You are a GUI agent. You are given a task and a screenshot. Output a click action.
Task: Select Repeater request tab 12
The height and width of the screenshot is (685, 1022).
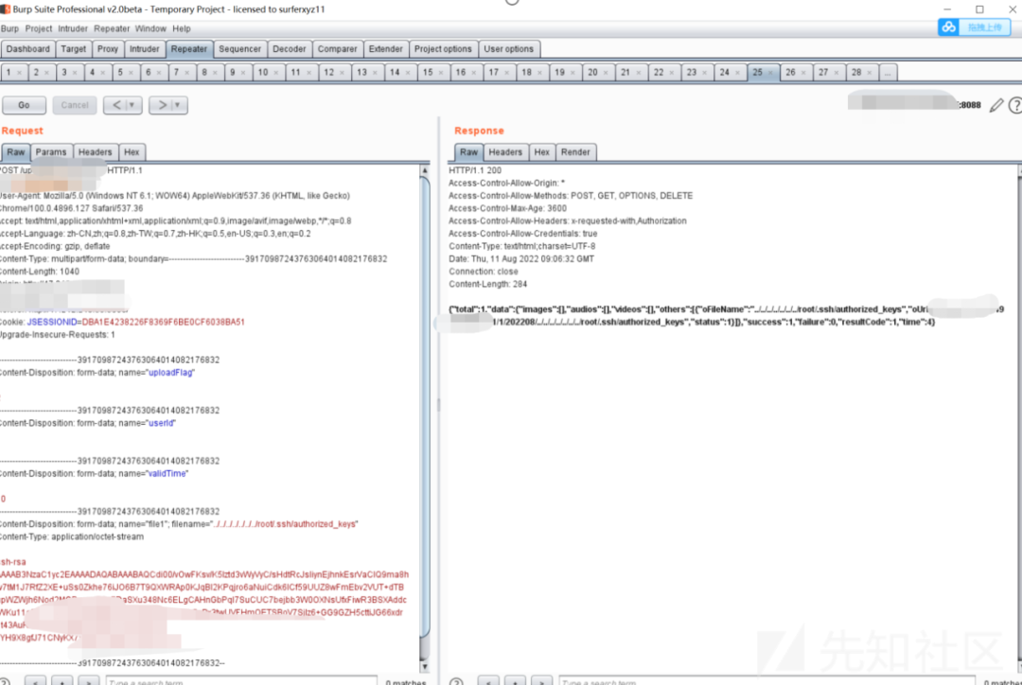(x=328, y=72)
